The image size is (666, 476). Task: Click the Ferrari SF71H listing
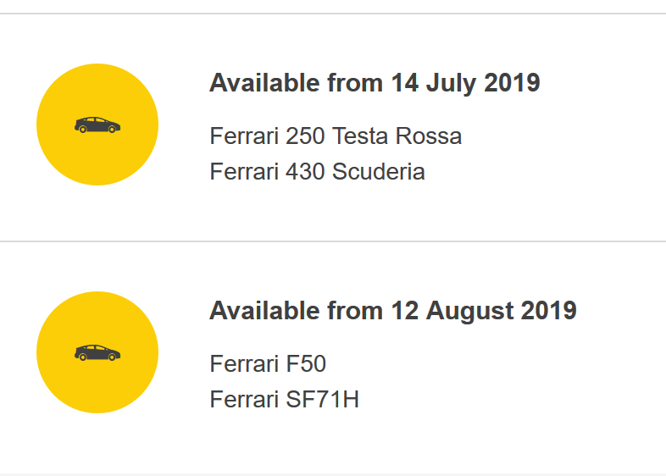[284, 400]
